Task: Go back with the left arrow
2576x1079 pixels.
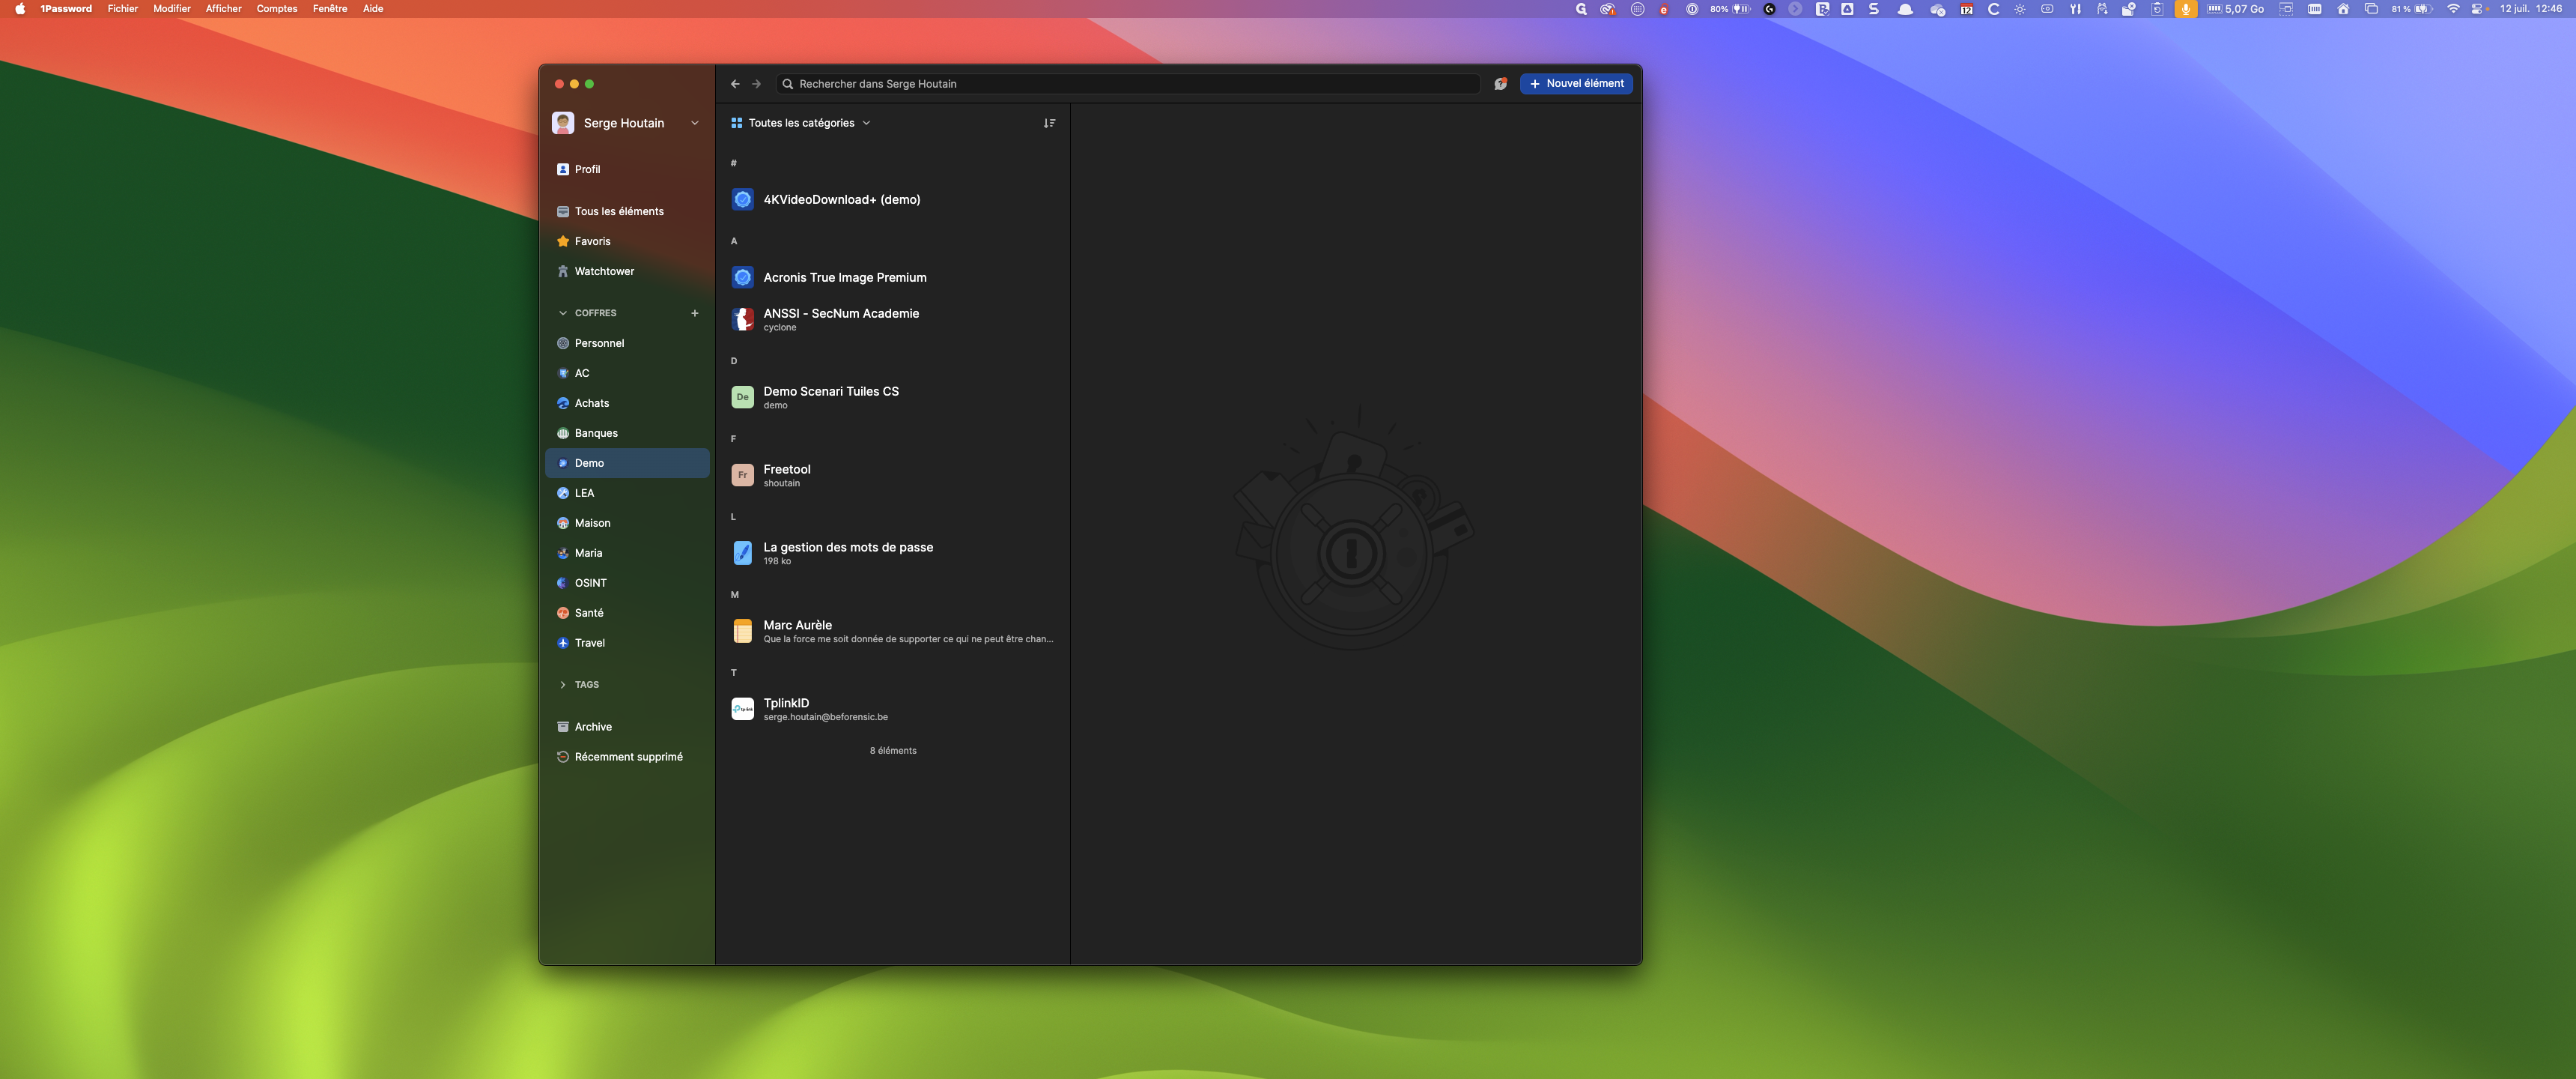Action: pos(735,84)
